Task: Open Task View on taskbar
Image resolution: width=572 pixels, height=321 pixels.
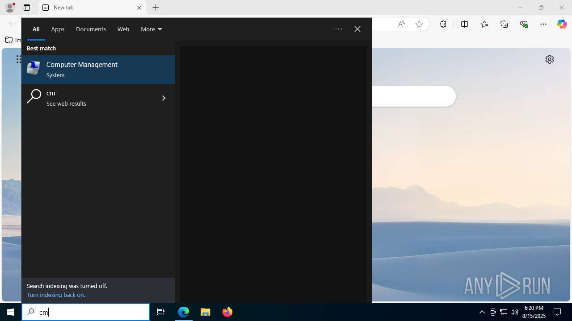Action: 161,312
